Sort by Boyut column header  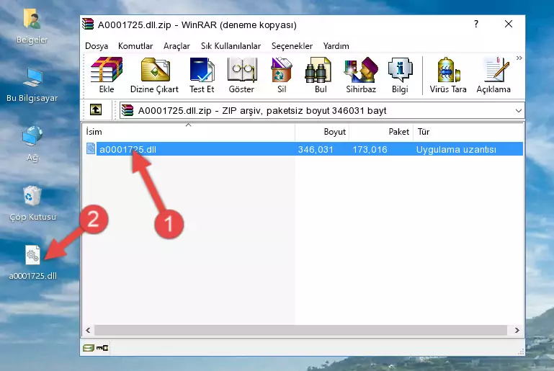point(322,132)
